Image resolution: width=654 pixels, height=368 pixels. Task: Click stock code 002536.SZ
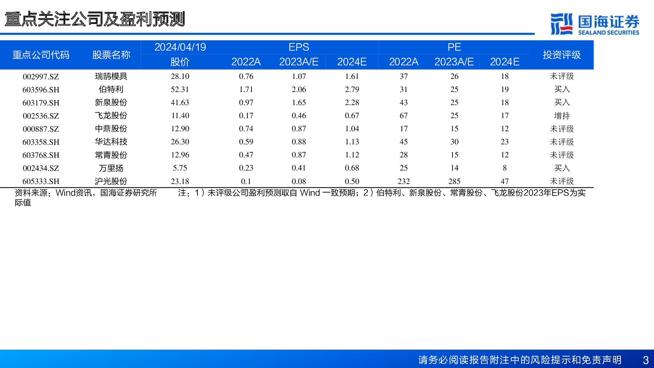41,116
